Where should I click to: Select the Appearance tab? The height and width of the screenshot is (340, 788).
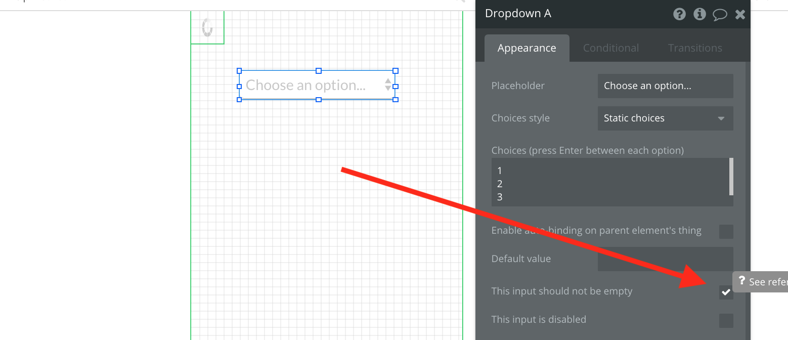tap(527, 48)
